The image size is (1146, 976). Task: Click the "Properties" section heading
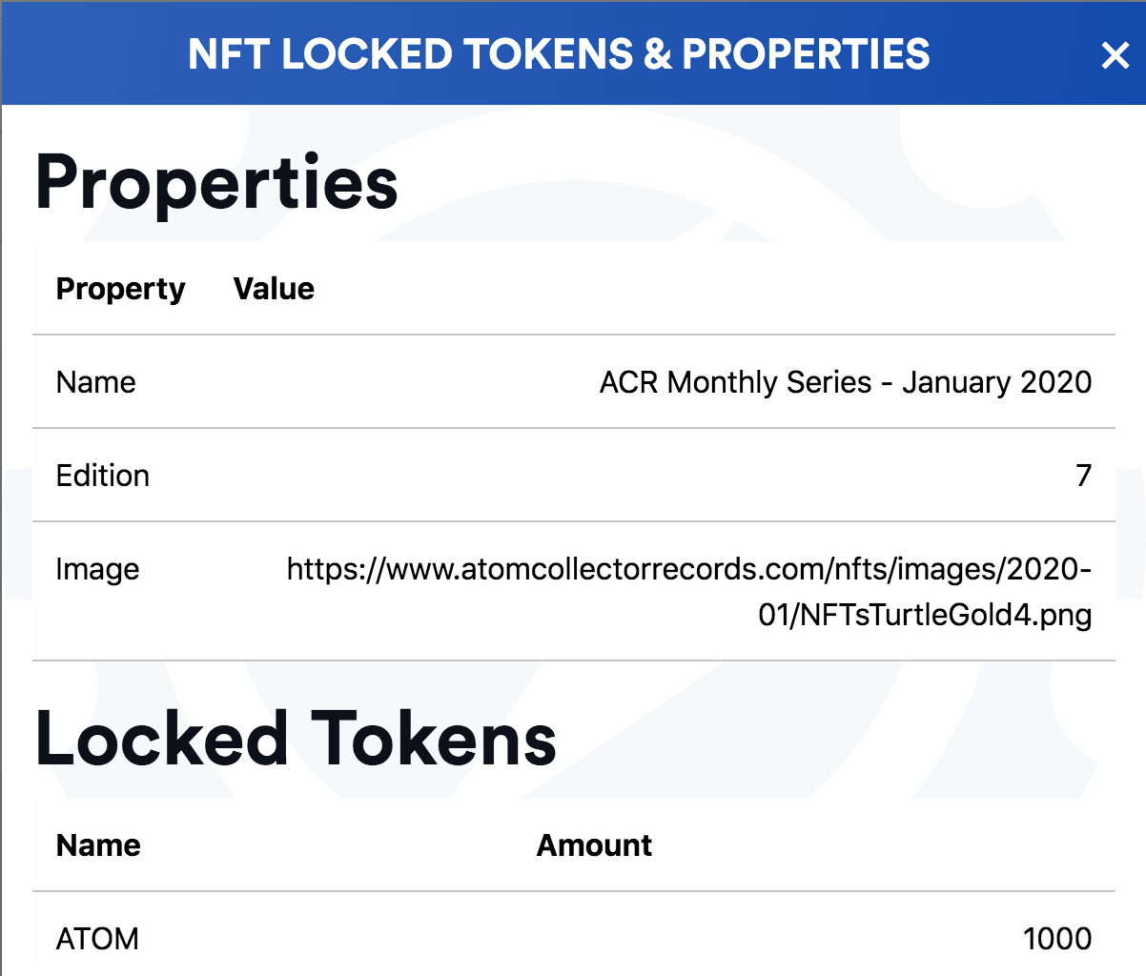(216, 182)
